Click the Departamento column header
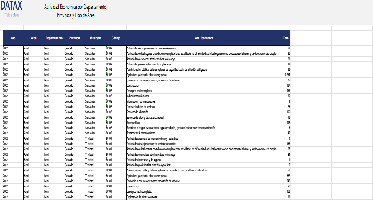Viewport: 373px width, 200px height. click(x=54, y=38)
